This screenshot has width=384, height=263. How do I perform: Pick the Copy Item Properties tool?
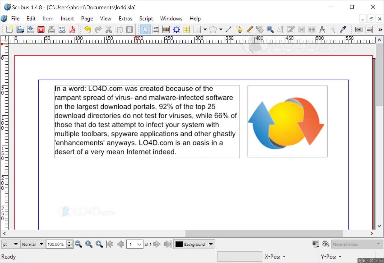point(333,29)
